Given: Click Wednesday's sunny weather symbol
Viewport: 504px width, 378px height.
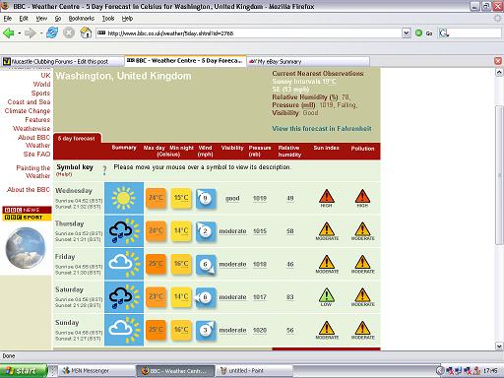Looking at the screenshot, I should point(124,198).
